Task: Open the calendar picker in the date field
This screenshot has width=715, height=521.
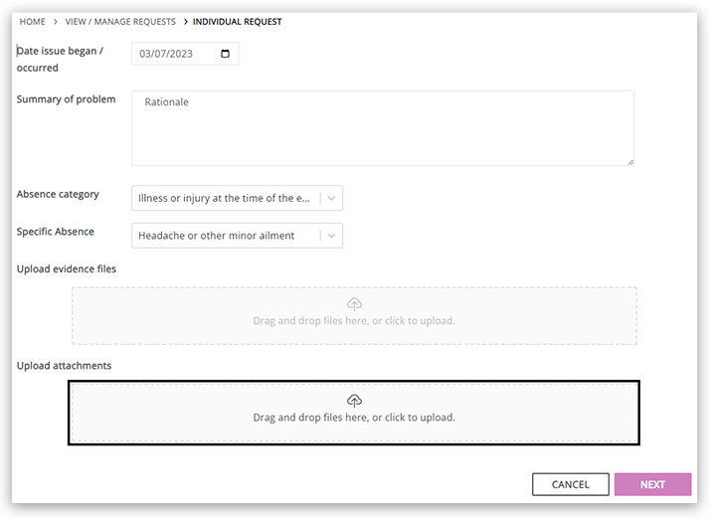Action: pos(225,54)
